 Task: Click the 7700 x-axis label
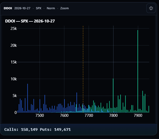click(x=89, y=115)
